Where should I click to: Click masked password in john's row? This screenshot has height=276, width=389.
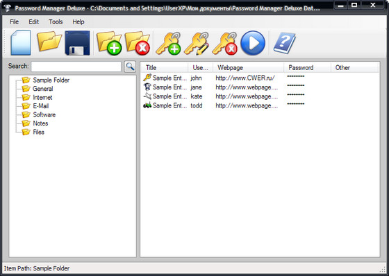click(296, 76)
